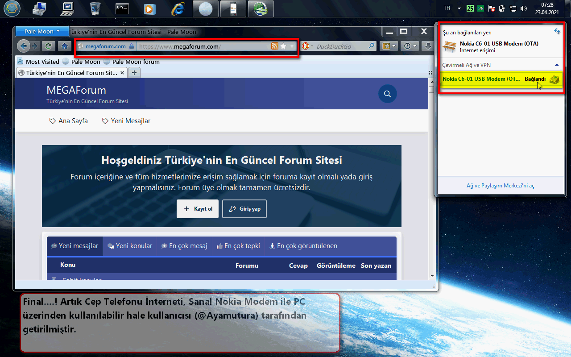Subscribe with the orange RSS feed icon

275,46
